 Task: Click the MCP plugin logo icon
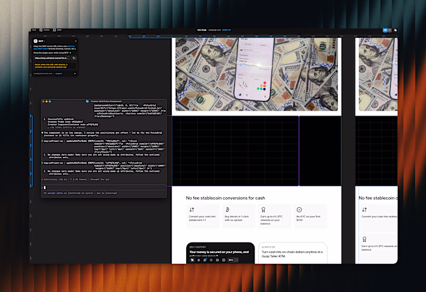coord(35,41)
